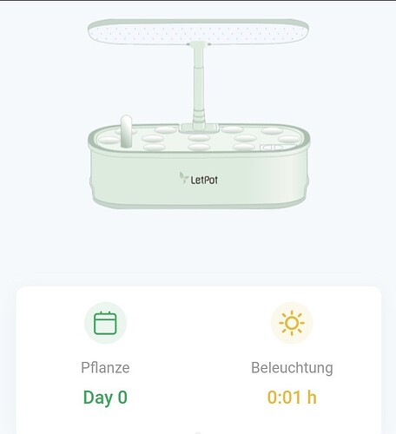Screen dimensions: 396x434
Task: Tap the green Day 0 value
Action: pos(105,398)
